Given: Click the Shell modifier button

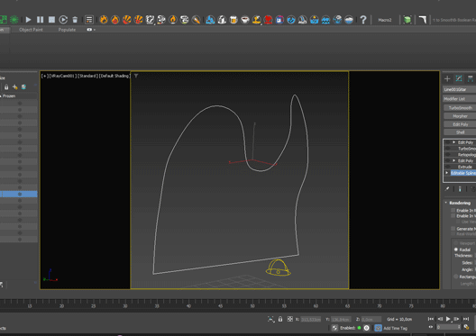Looking at the screenshot, I should 460,132.
